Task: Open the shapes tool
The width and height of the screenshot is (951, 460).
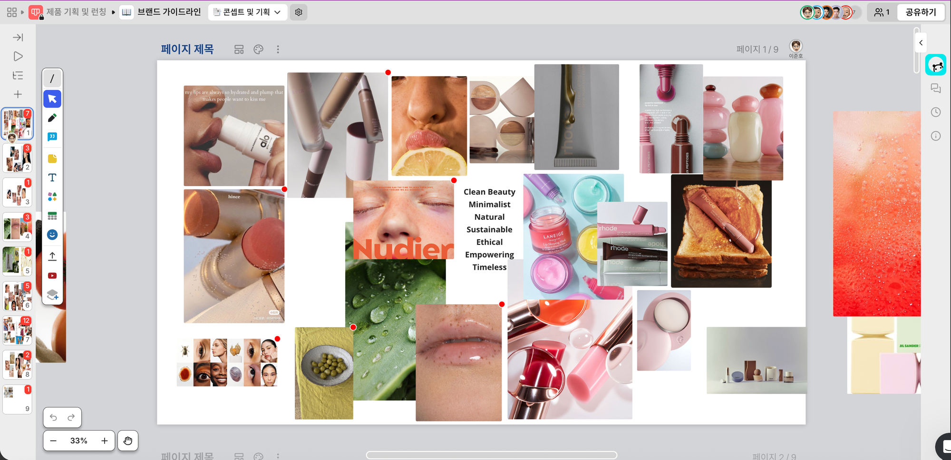Action: [x=52, y=197]
